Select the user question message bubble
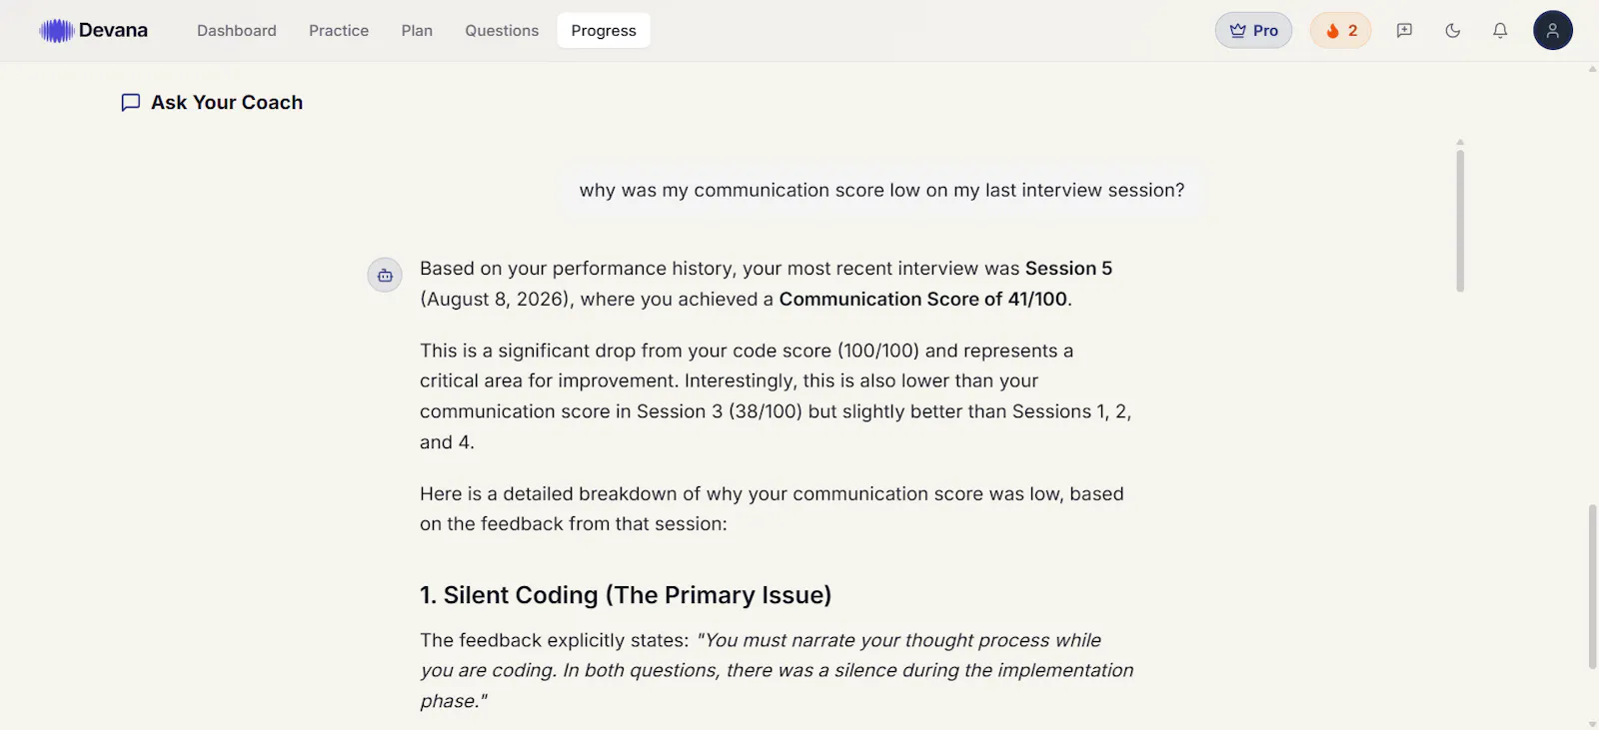 tap(881, 190)
